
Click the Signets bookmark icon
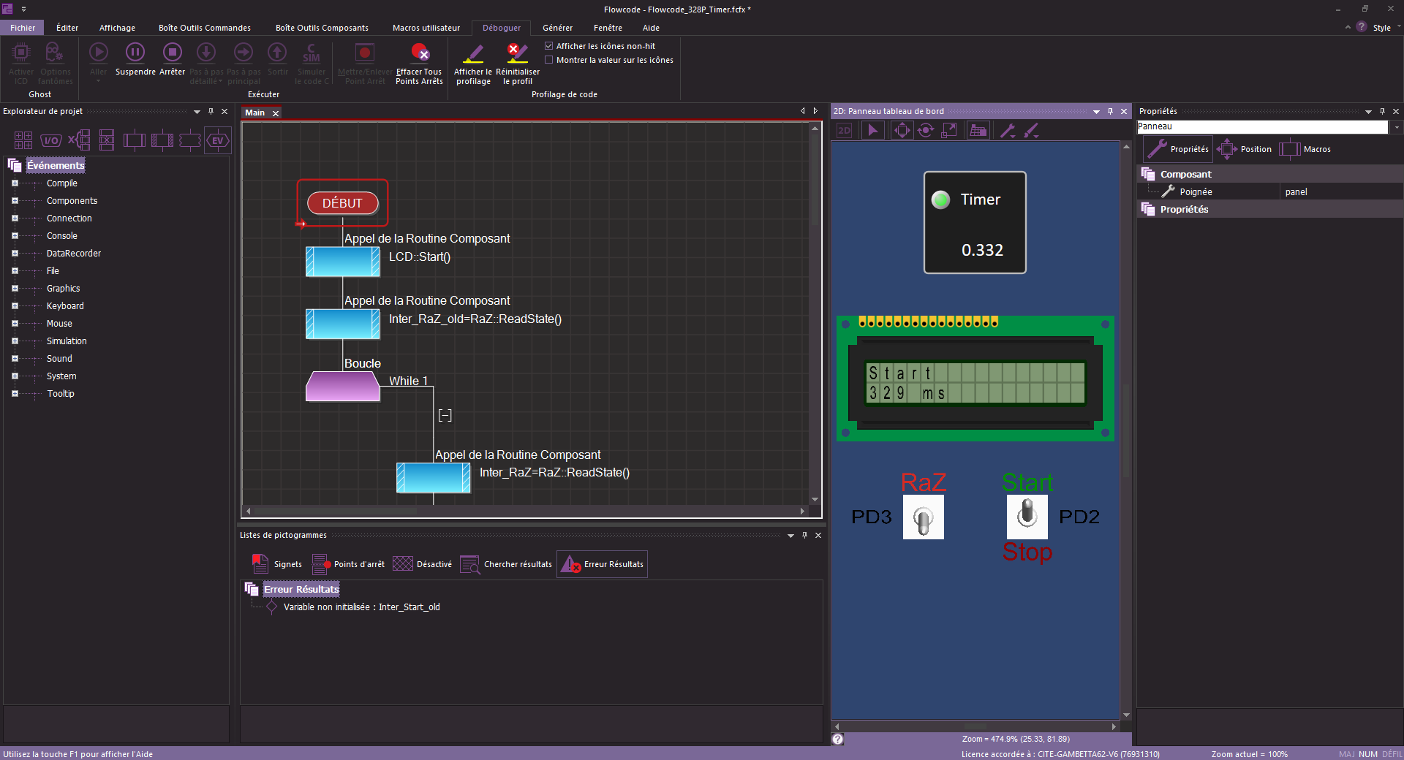(x=260, y=564)
